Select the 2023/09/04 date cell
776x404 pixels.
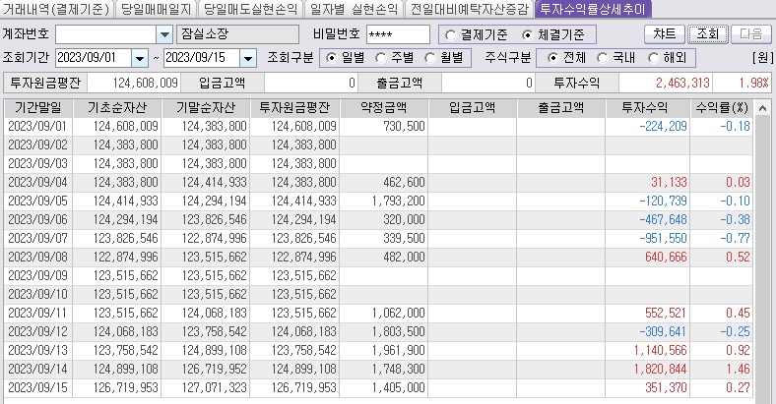click(x=38, y=182)
